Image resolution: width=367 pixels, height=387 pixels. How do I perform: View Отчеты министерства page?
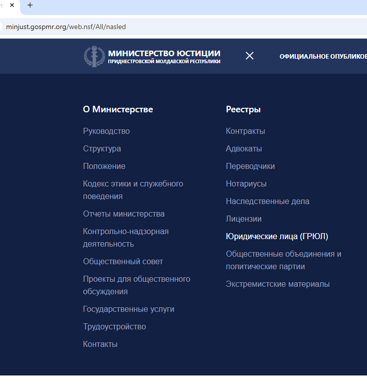click(124, 214)
